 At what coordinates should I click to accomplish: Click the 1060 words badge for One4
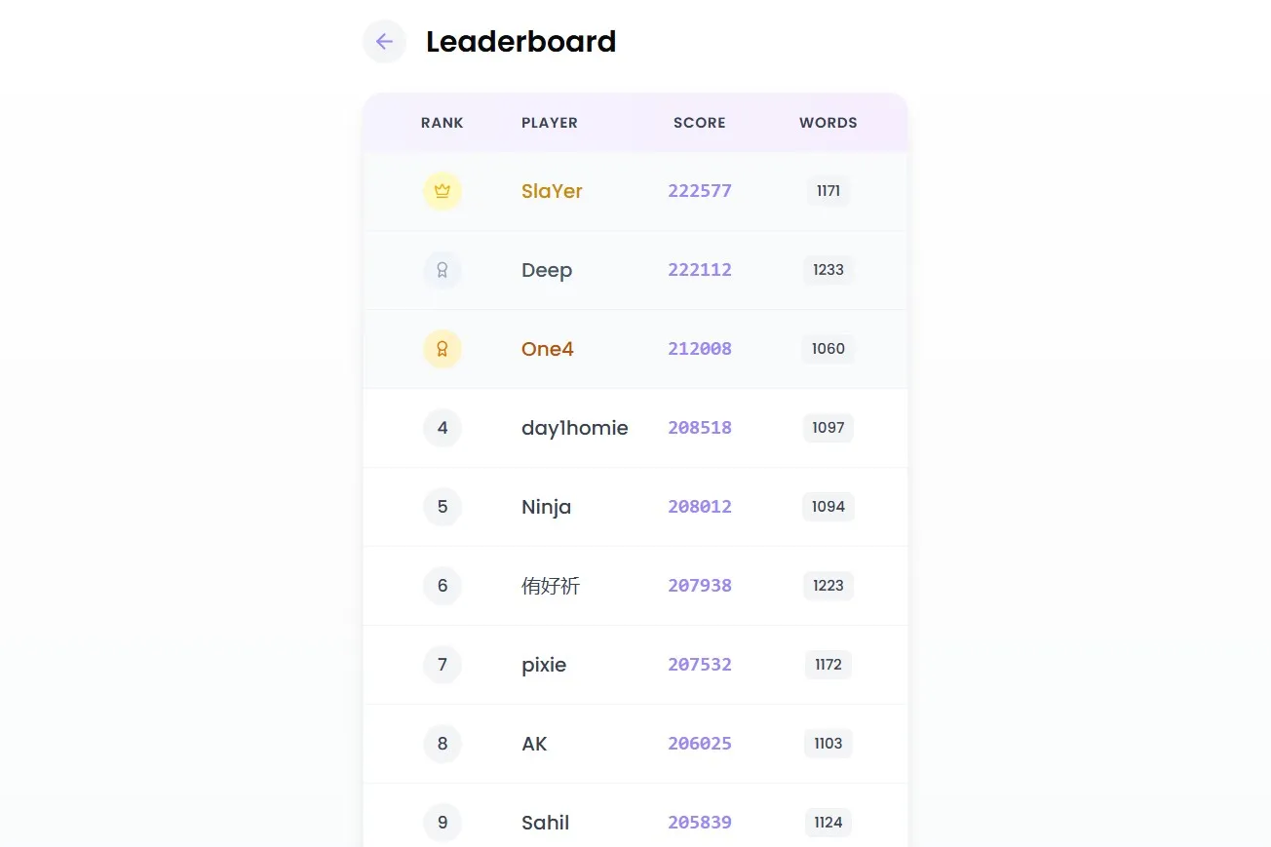pos(828,349)
